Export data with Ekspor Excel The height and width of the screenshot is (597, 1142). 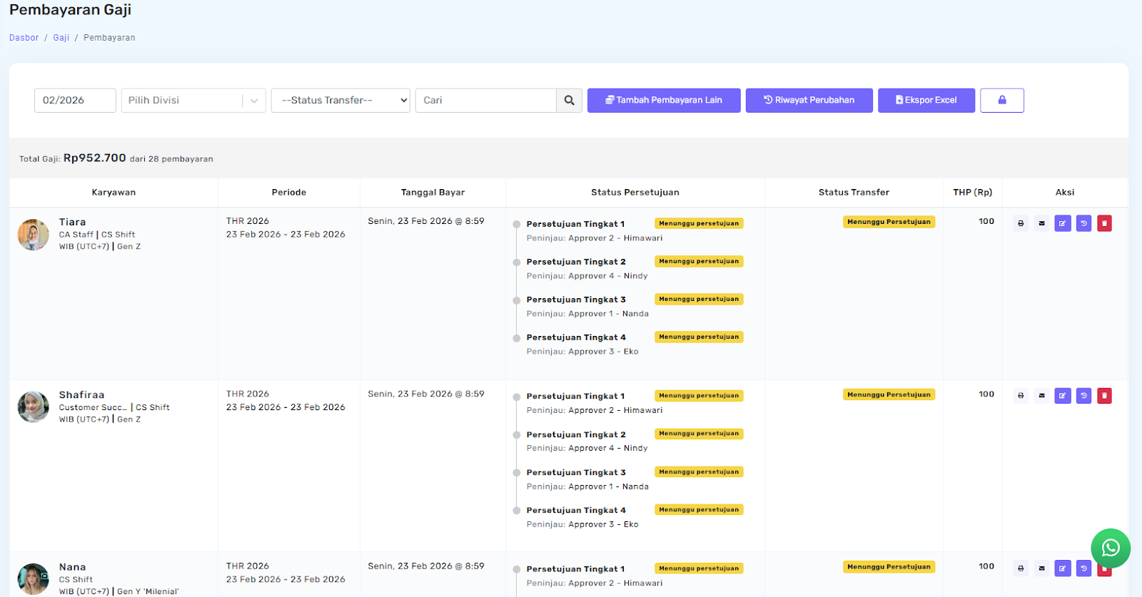926,101
